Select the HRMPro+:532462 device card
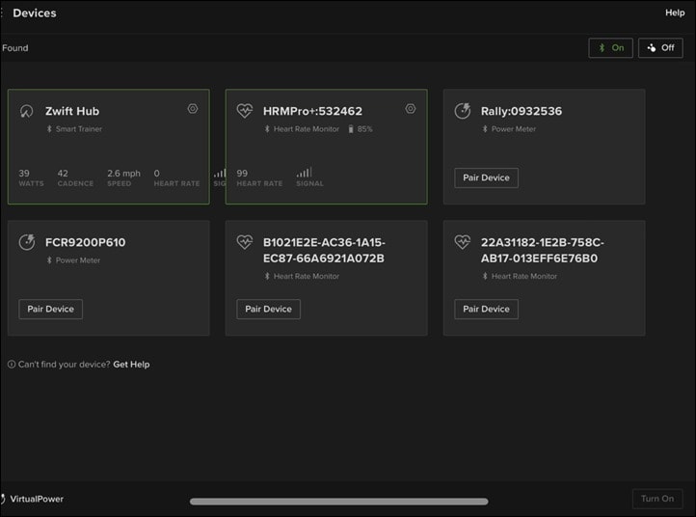 point(326,147)
